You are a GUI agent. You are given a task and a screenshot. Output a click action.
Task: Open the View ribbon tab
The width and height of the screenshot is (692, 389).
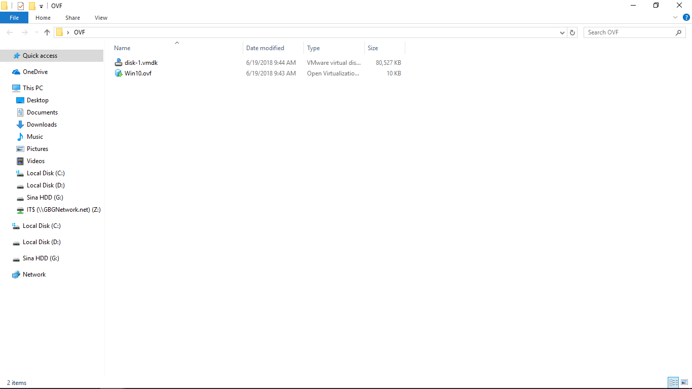click(x=101, y=18)
